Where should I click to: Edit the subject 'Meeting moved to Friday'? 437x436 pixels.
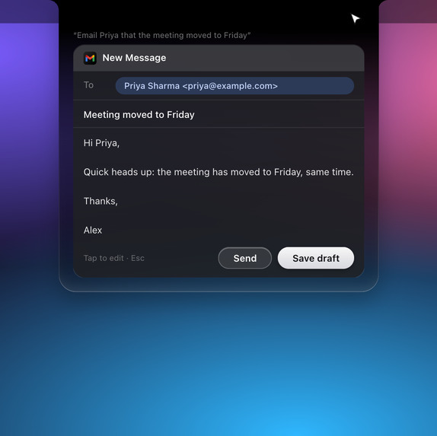click(x=139, y=114)
